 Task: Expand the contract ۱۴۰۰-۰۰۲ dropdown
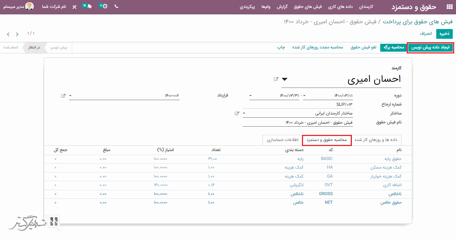pyautogui.click(x=70, y=96)
